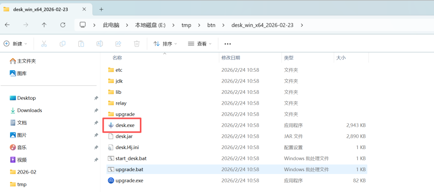Unpin Desktop using its pin icon
Image resolution: width=434 pixels, height=192 pixels.
96,98
